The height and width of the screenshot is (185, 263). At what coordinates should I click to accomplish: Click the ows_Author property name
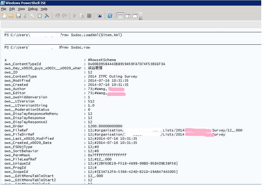point(15,89)
